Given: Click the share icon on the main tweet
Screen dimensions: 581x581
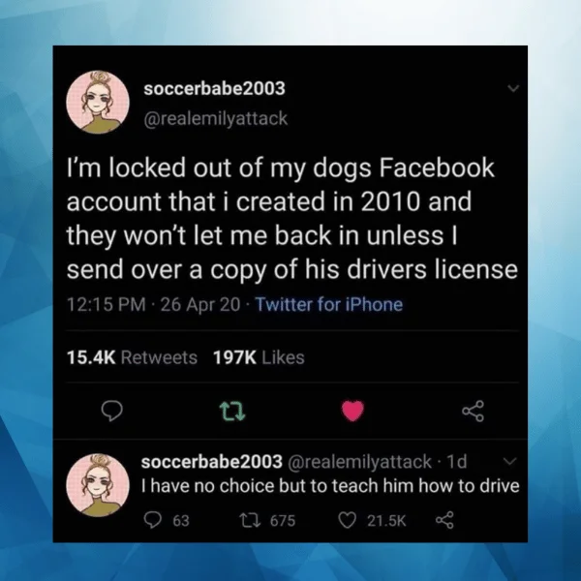Looking at the screenshot, I should 473,411.
